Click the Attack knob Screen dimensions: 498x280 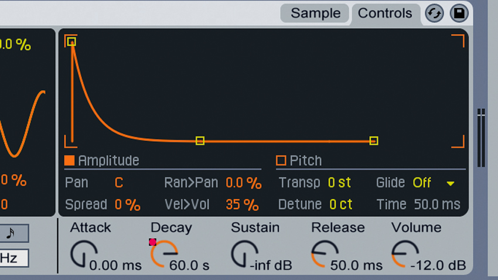pos(84,254)
